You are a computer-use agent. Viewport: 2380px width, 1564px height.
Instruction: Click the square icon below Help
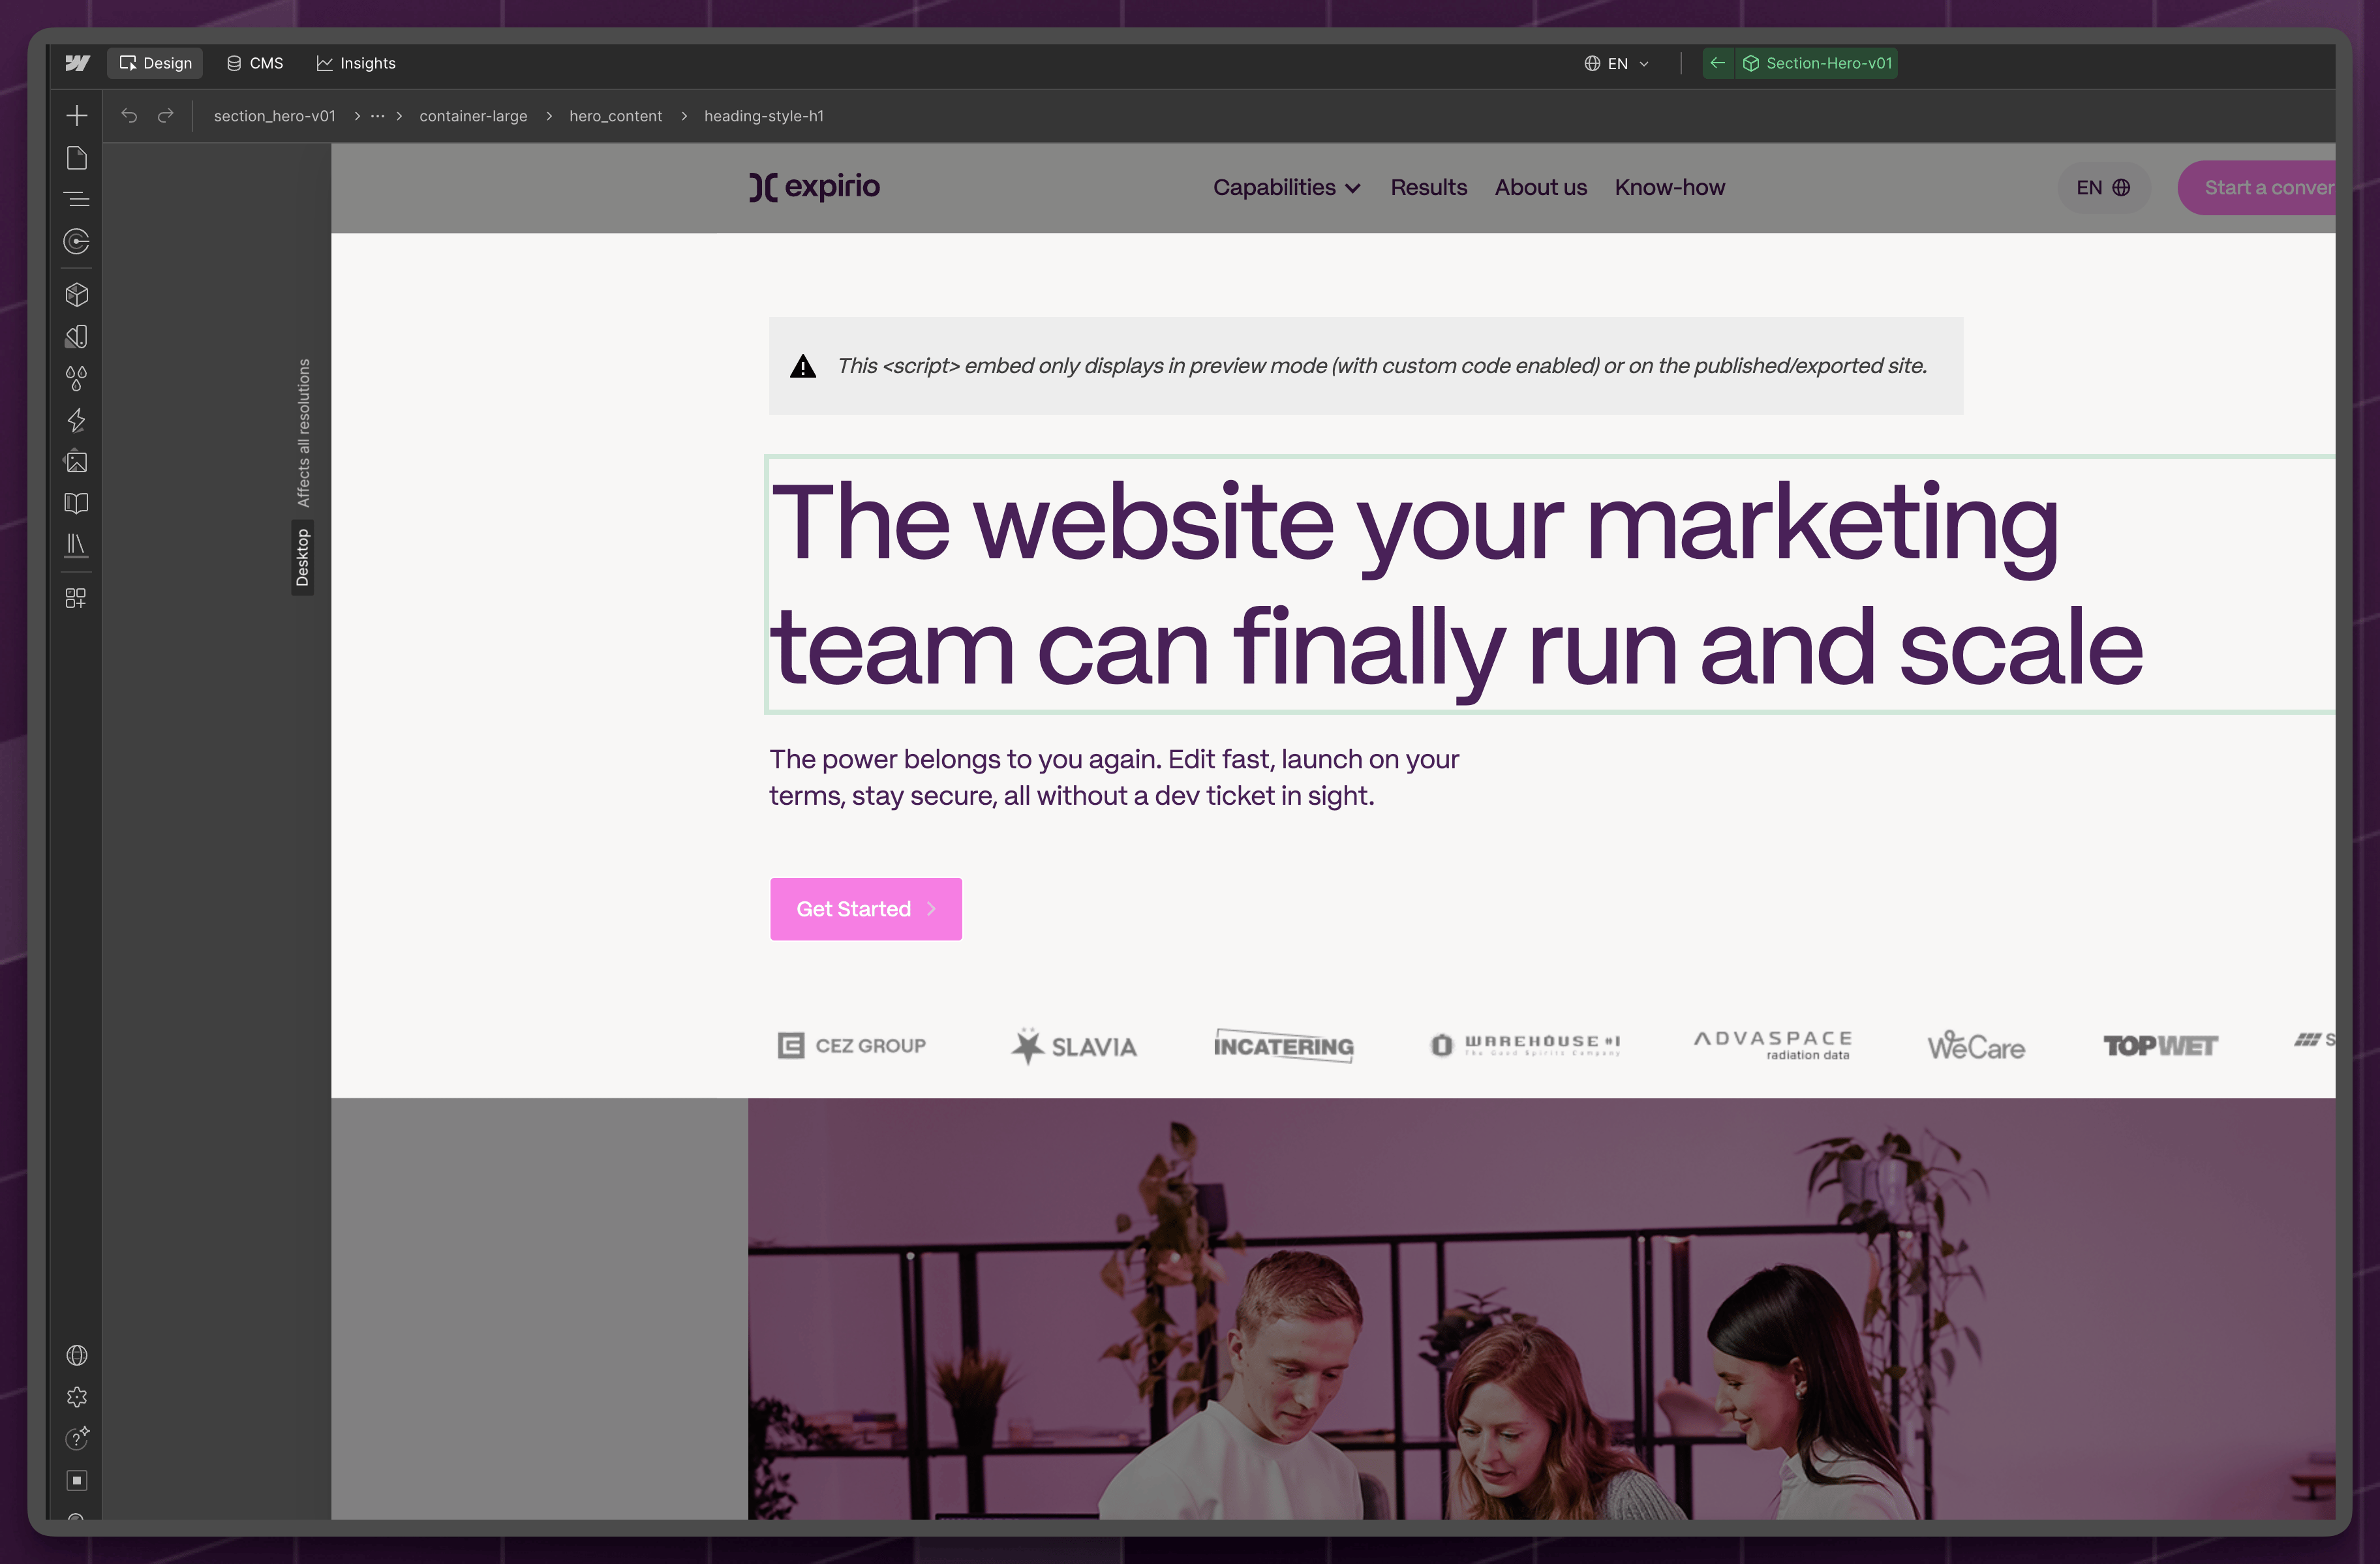[x=77, y=1480]
